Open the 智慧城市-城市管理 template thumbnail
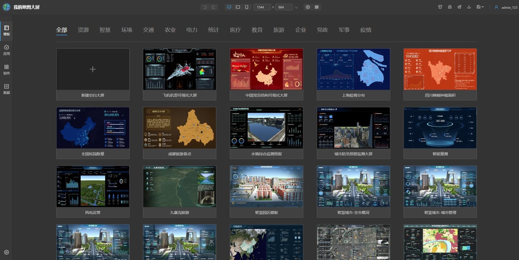The image size is (519, 260). 440,186
